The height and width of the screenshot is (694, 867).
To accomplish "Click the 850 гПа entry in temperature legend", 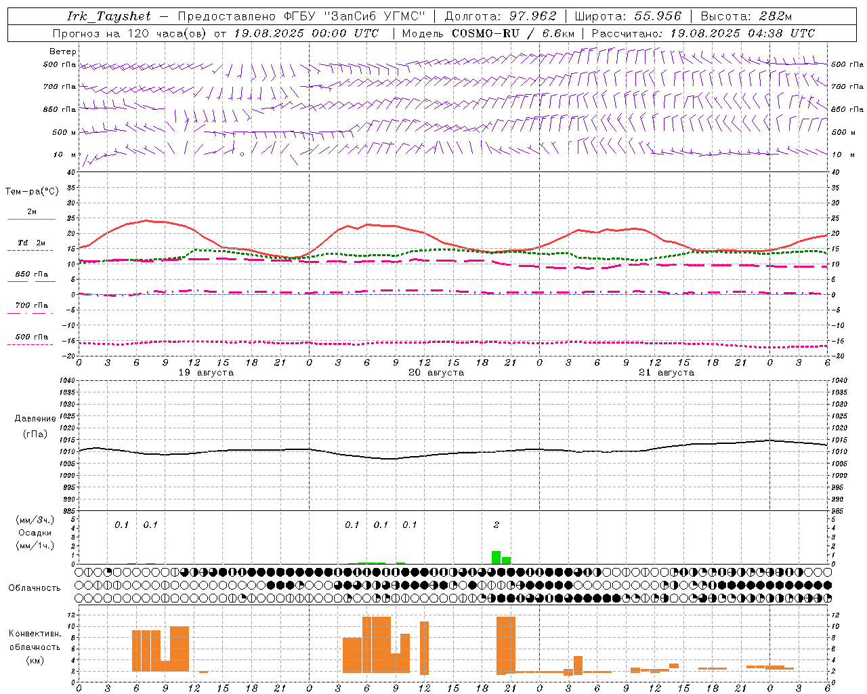I will click(x=32, y=274).
